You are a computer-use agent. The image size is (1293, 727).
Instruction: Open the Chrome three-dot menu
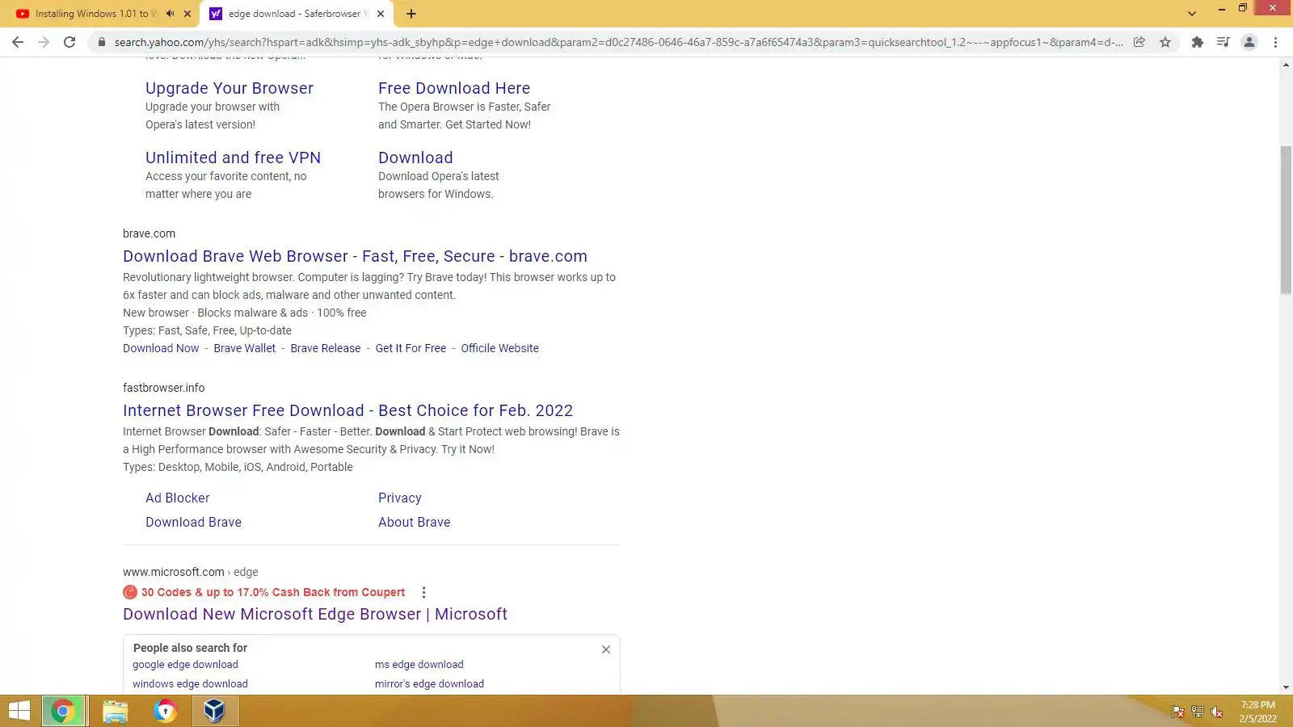pyautogui.click(x=1275, y=42)
